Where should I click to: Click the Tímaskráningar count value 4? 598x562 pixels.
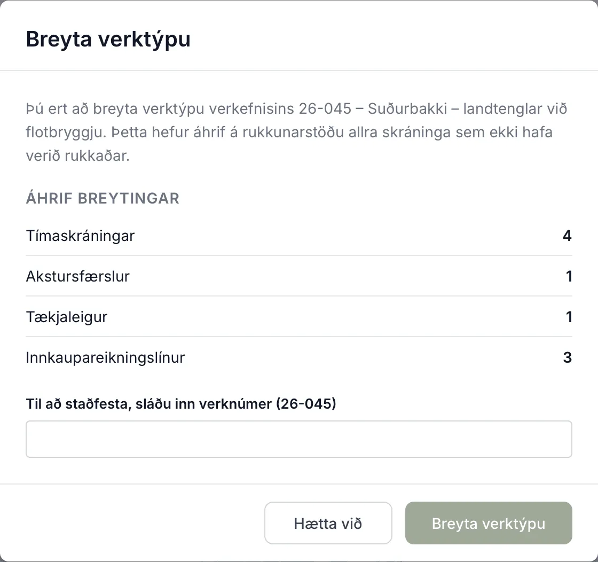(x=567, y=236)
